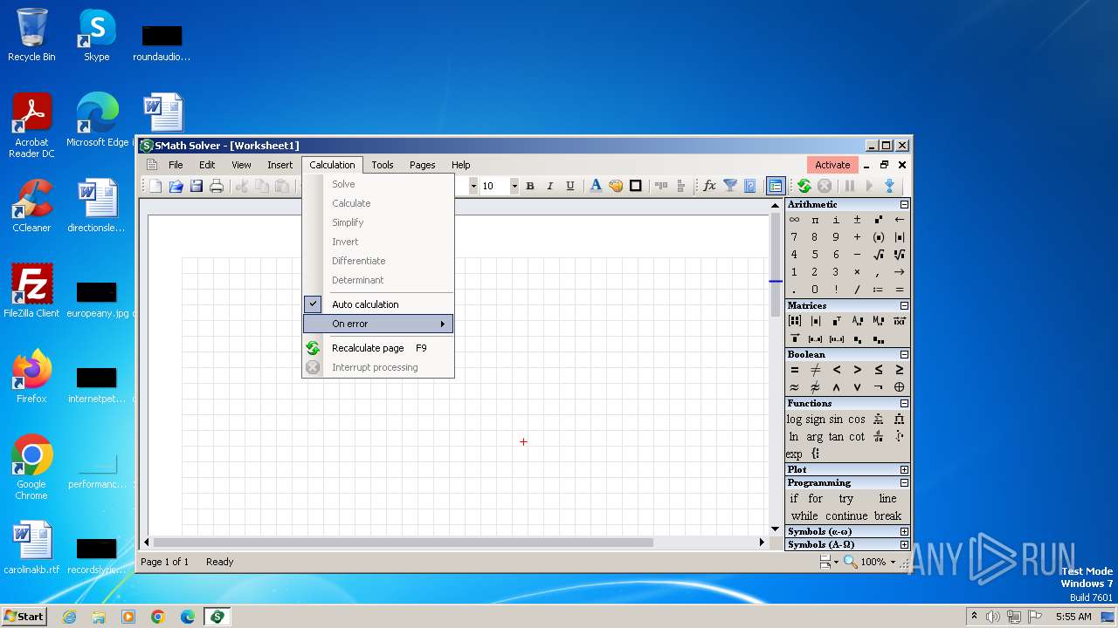1118x628 pixels.
Task: Click the New worksheet toolbar icon
Action: click(x=155, y=186)
